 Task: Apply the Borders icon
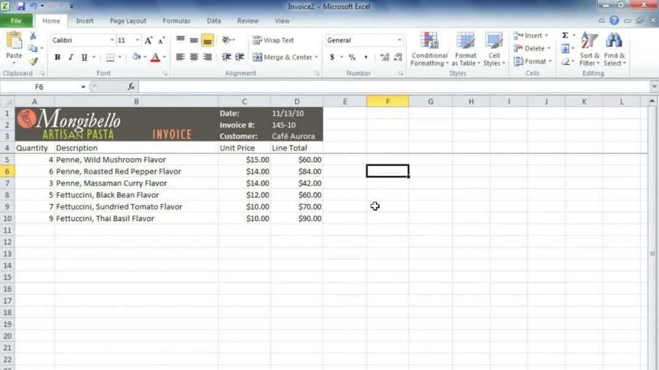(x=110, y=57)
